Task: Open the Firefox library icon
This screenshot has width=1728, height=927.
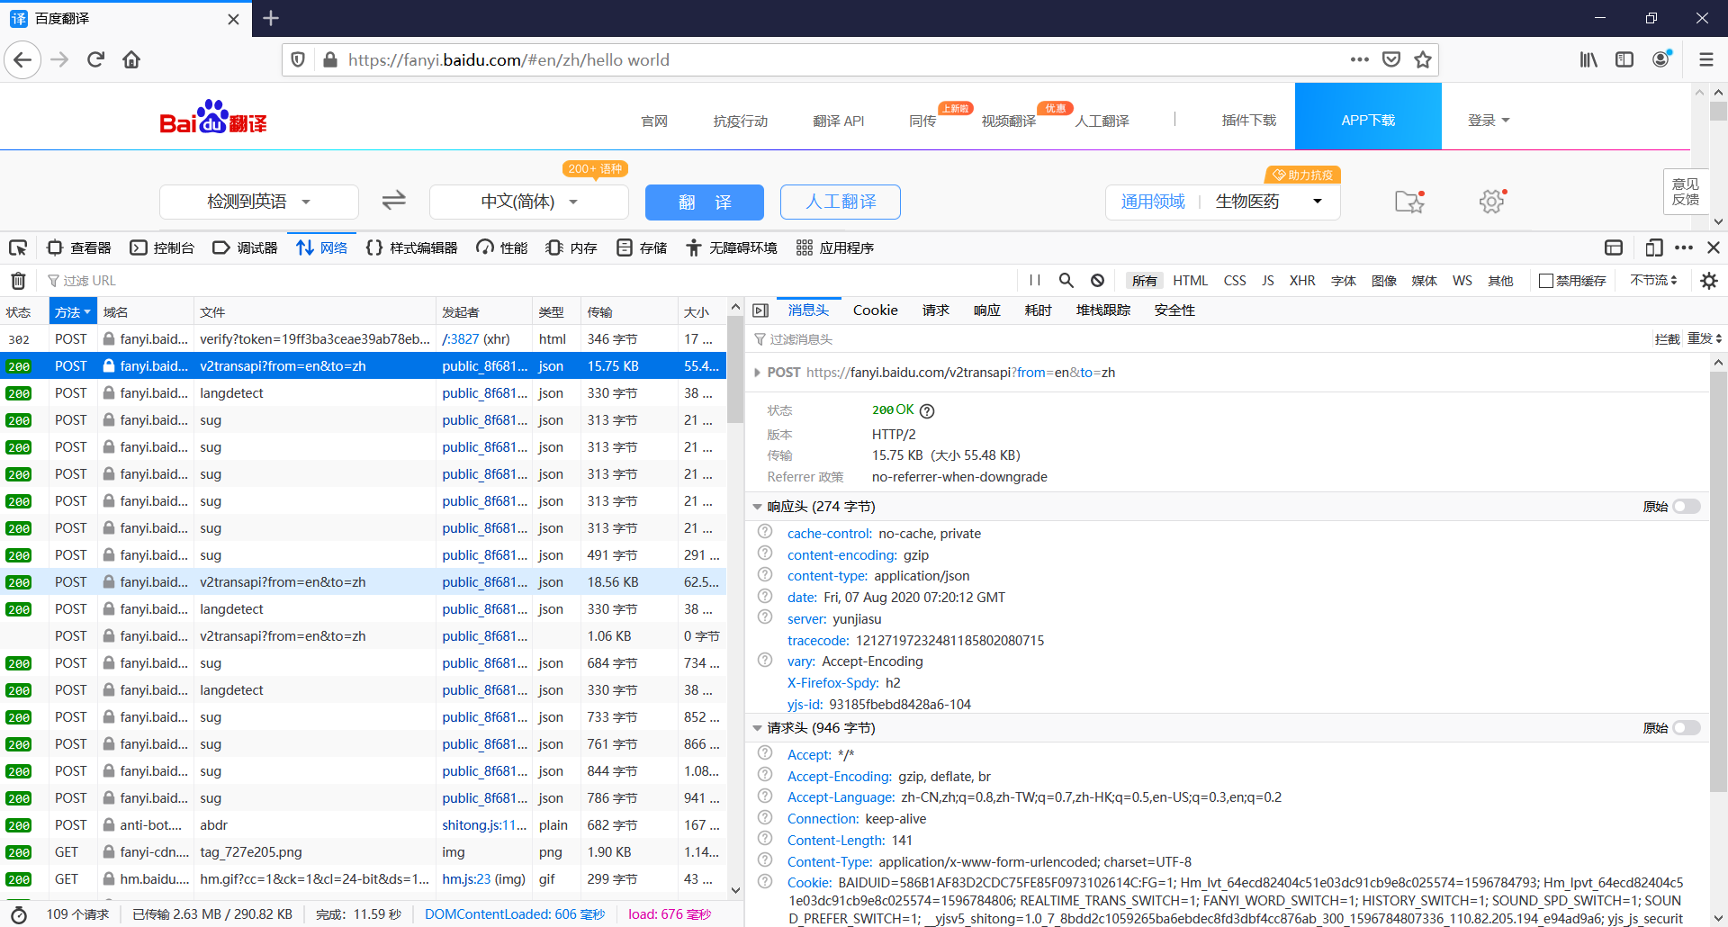Action: click(1588, 59)
